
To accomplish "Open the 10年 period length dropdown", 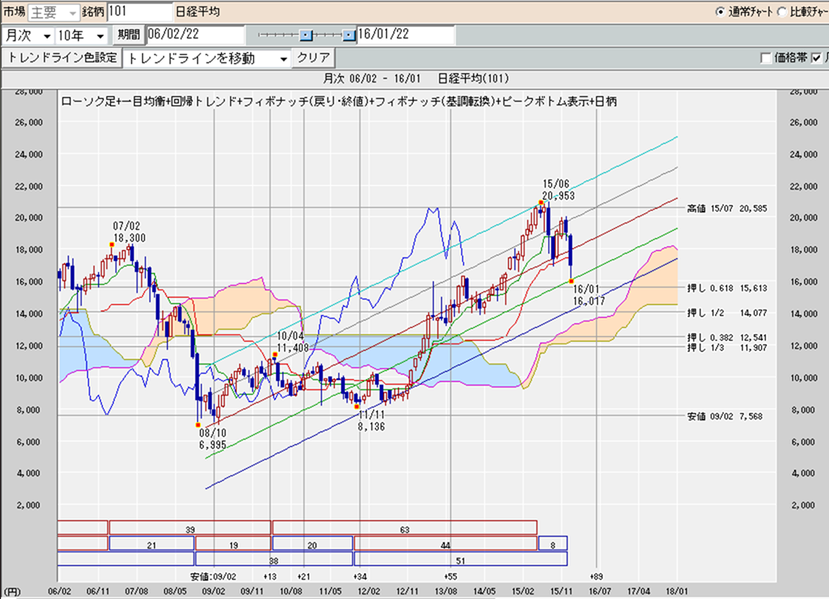I will click(x=81, y=36).
